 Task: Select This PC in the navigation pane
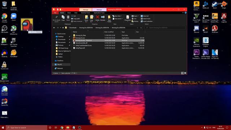(60, 65)
